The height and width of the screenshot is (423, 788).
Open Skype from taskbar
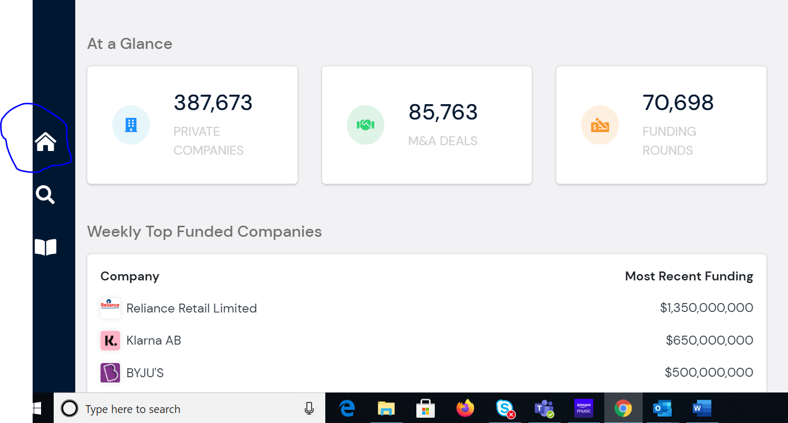(505, 408)
